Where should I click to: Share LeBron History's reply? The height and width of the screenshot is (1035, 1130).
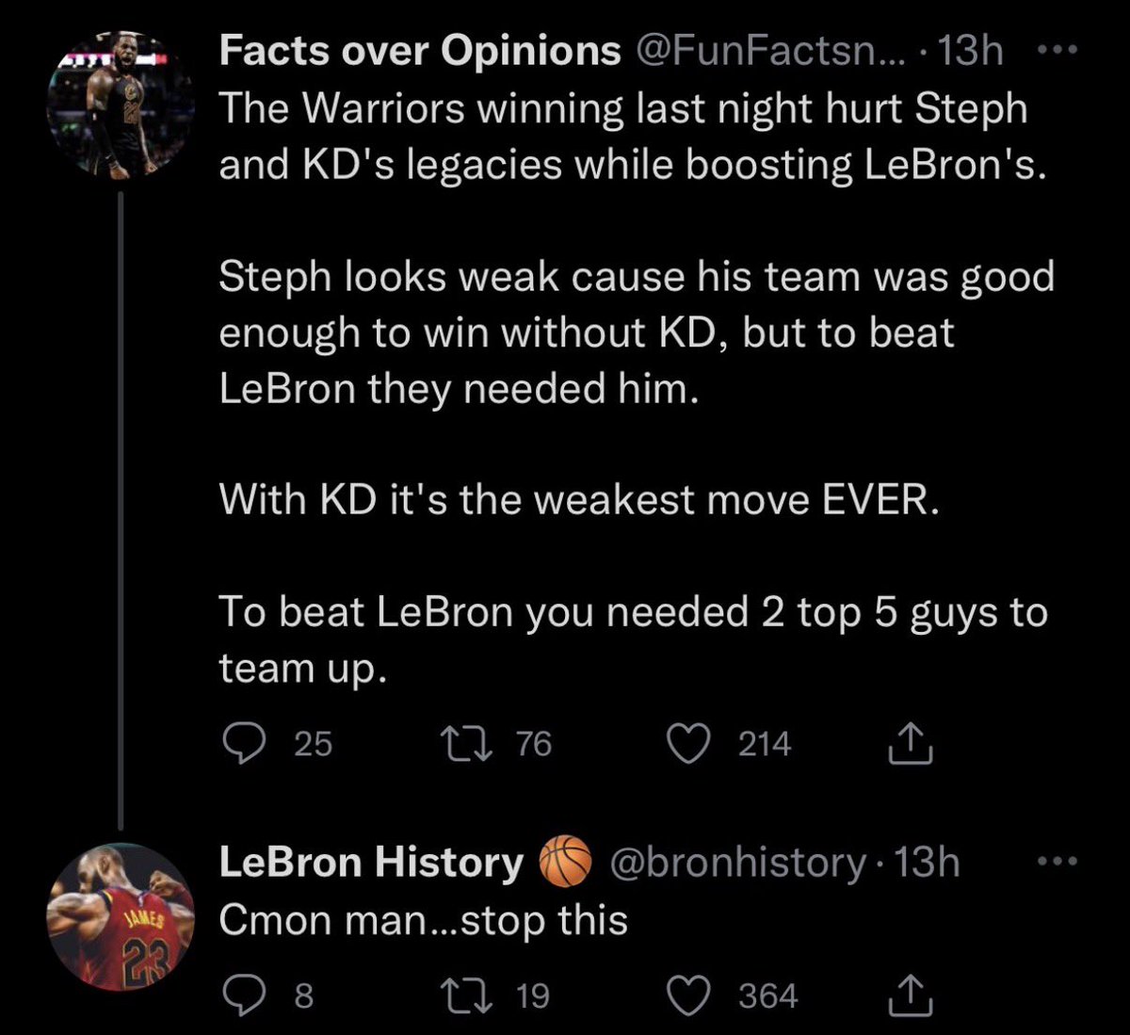tap(911, 995)
